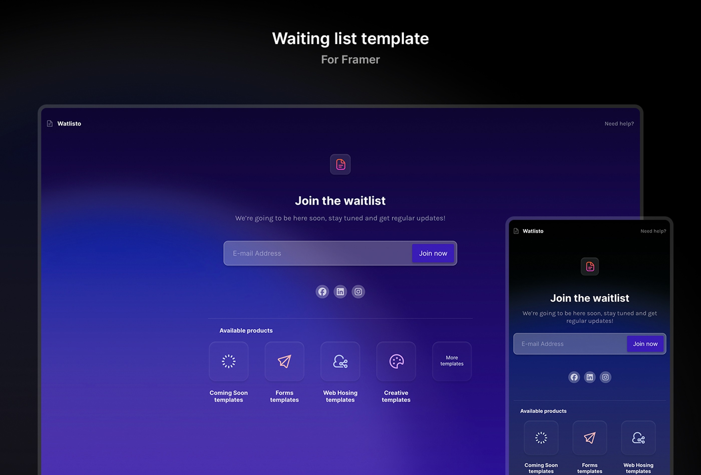Click the Instagram social icon
Viewport: 701px width, 475px height.
click(358, 291)
